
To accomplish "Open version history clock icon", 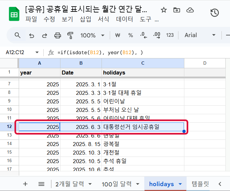I will pyautogui.click(x=215, y=13).
